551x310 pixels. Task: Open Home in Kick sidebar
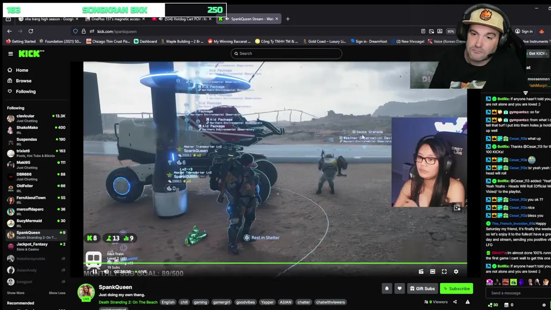(22, 70)
